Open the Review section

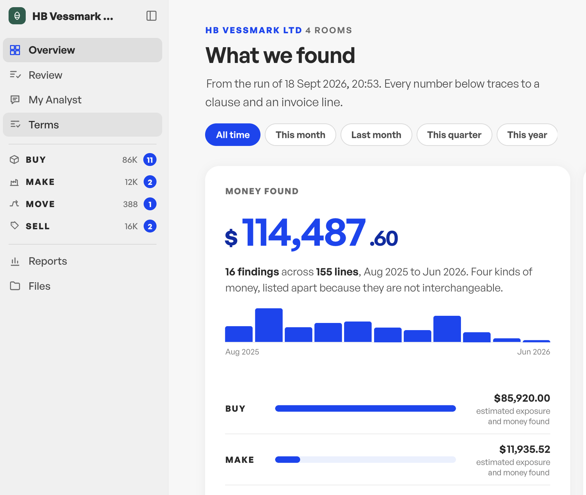pyautogui.click(x=82, y=75)
